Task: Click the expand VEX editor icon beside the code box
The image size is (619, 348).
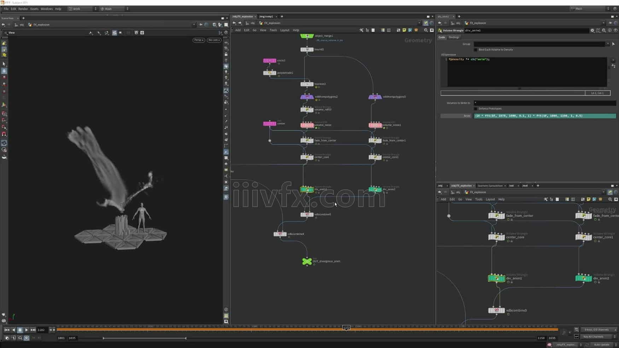Action: click(x=613, y=66)
